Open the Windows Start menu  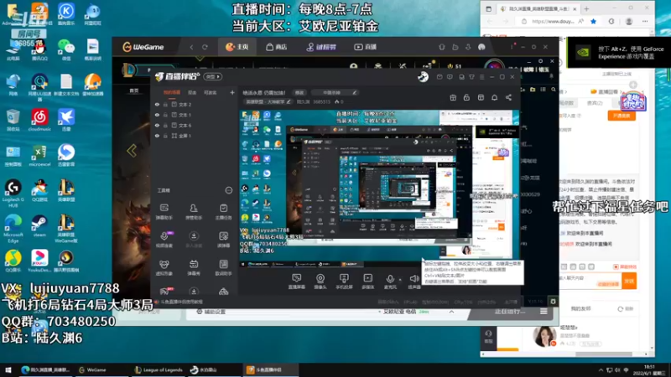pos(8,369)
